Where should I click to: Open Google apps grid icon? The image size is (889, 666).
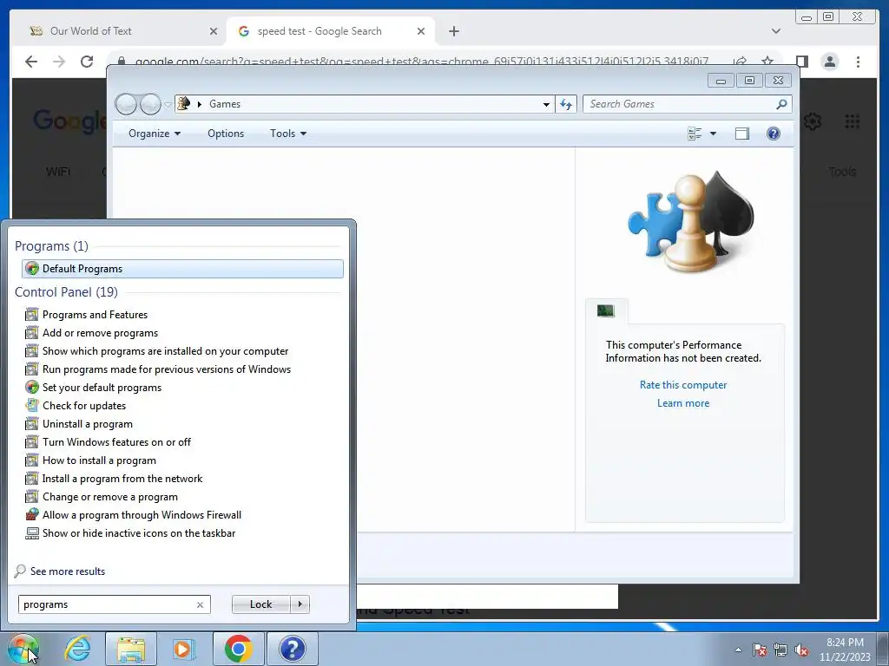click(852, 121)
